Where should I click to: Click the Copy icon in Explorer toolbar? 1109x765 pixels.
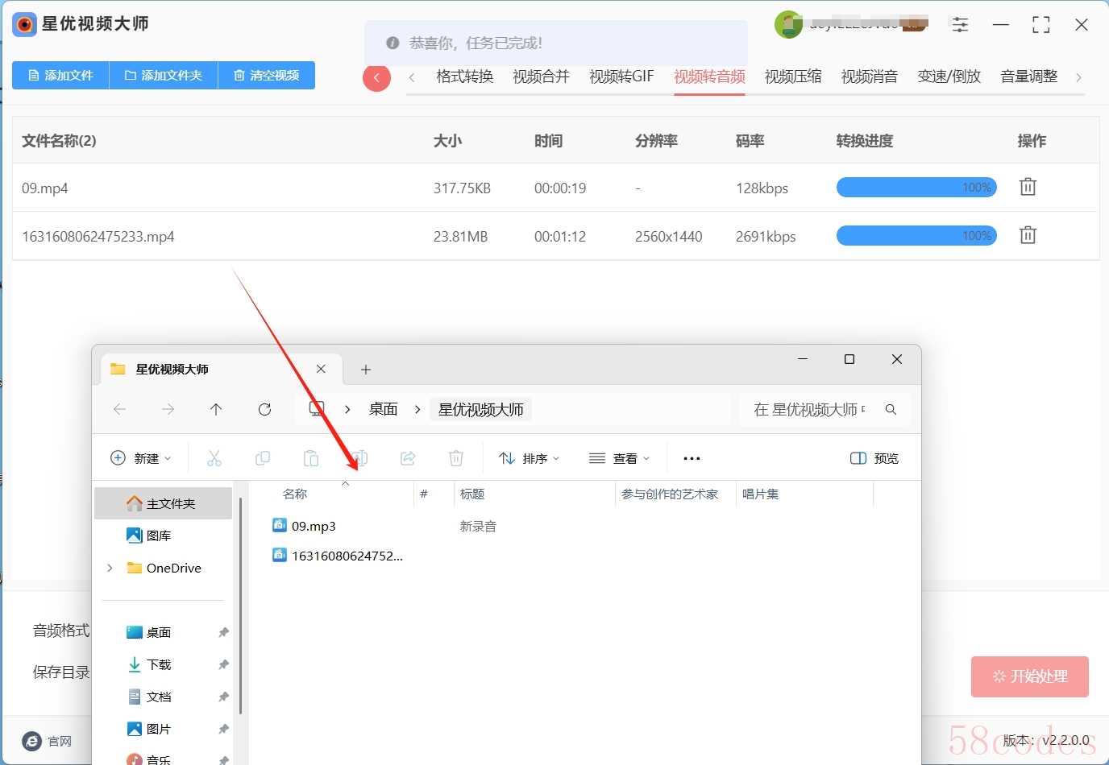click(262, 458)
